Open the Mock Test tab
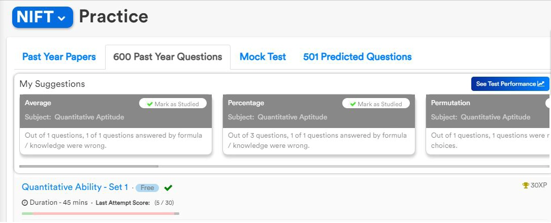The image size is (551, 223). click(x=263, y=57)
